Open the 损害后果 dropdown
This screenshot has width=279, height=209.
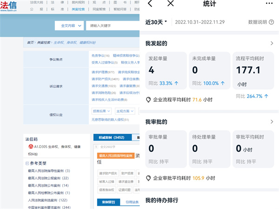[101, 111]
